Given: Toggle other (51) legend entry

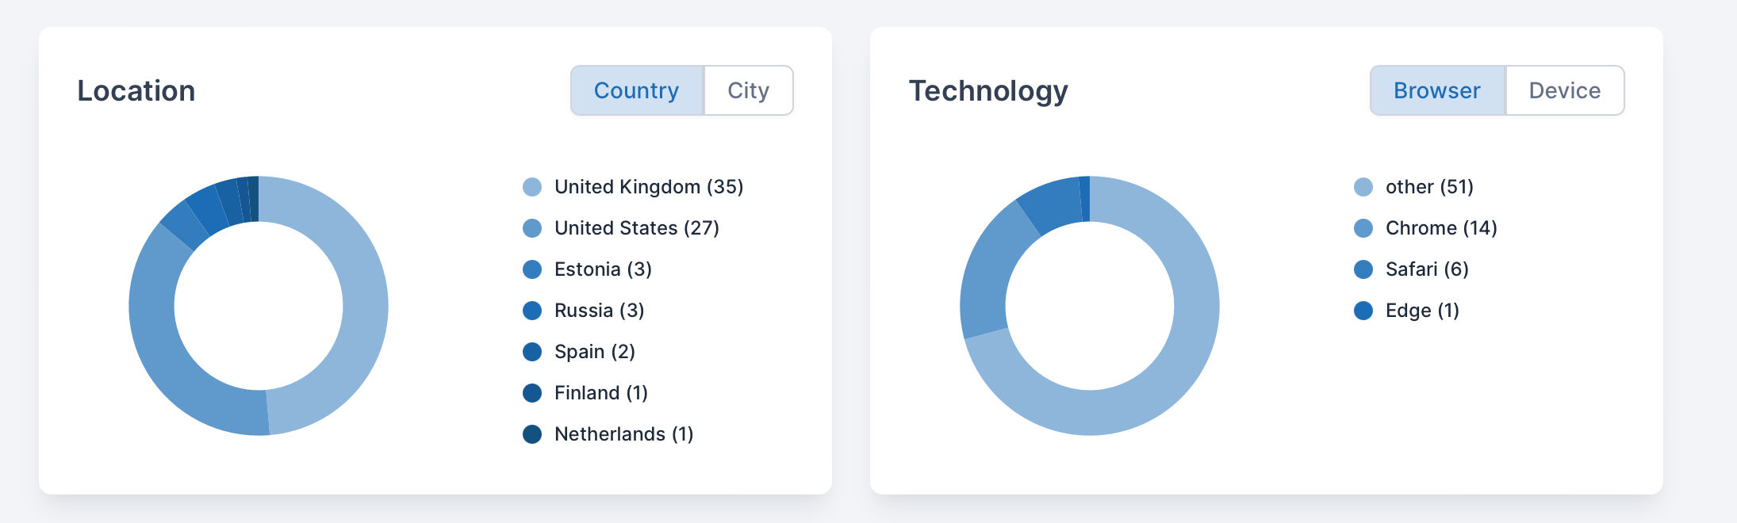Looking at the screenshot, I should (x=1428, y=187).
